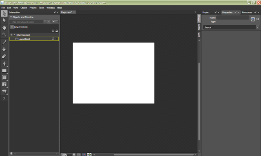Collapse the Objects and Timeline section
261x156 pixels.
click(11, 17)
